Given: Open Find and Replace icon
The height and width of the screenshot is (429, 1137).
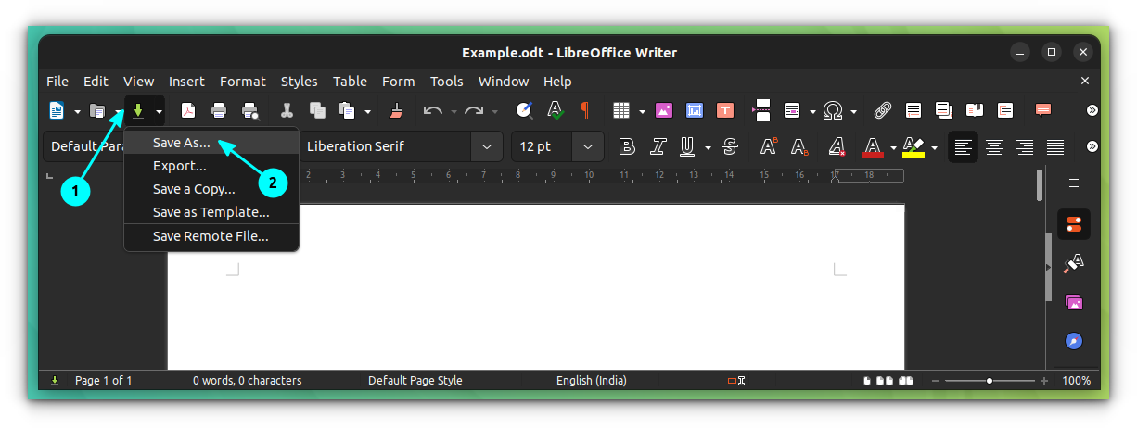Looking at the screenshot, I should [x=524, y=111].
